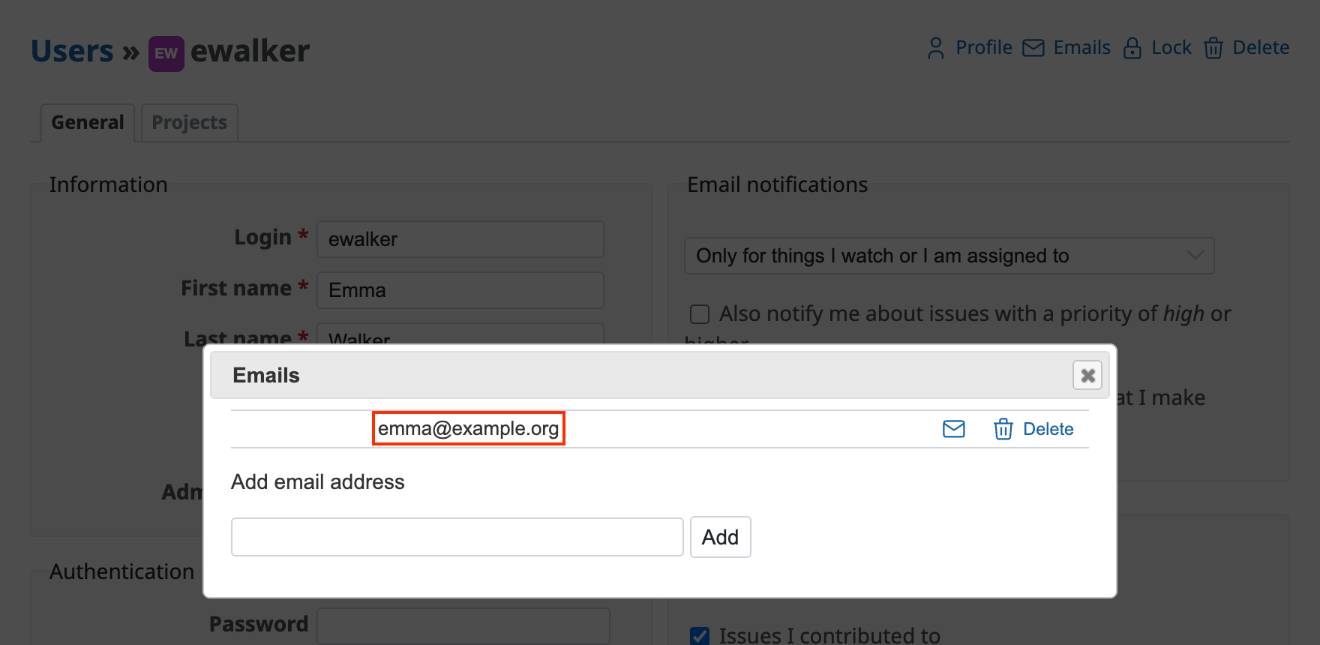Click the Password input field

(x=463, y=625)
